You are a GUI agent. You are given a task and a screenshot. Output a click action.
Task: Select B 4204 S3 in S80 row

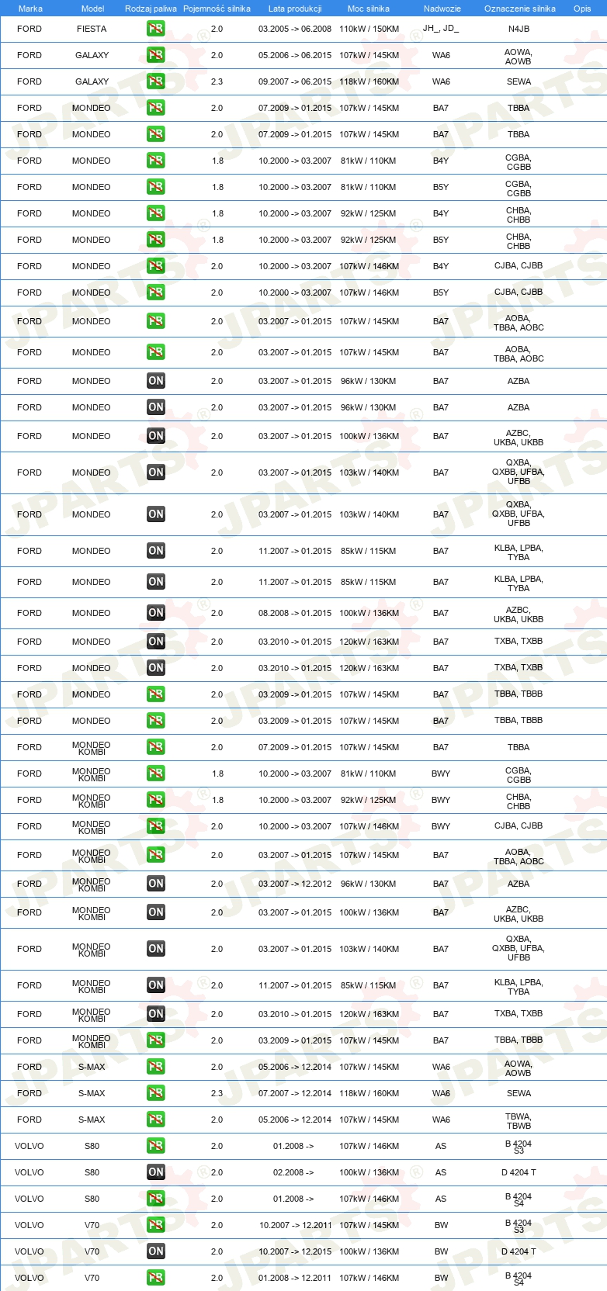[519, 1147]
